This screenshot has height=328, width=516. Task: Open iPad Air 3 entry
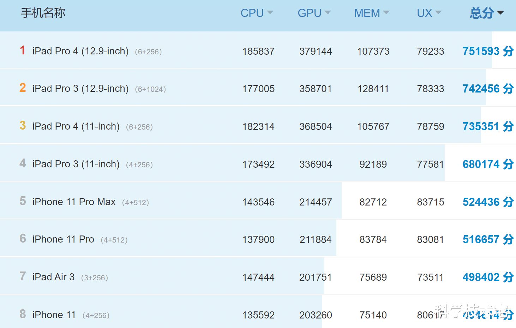53,277
